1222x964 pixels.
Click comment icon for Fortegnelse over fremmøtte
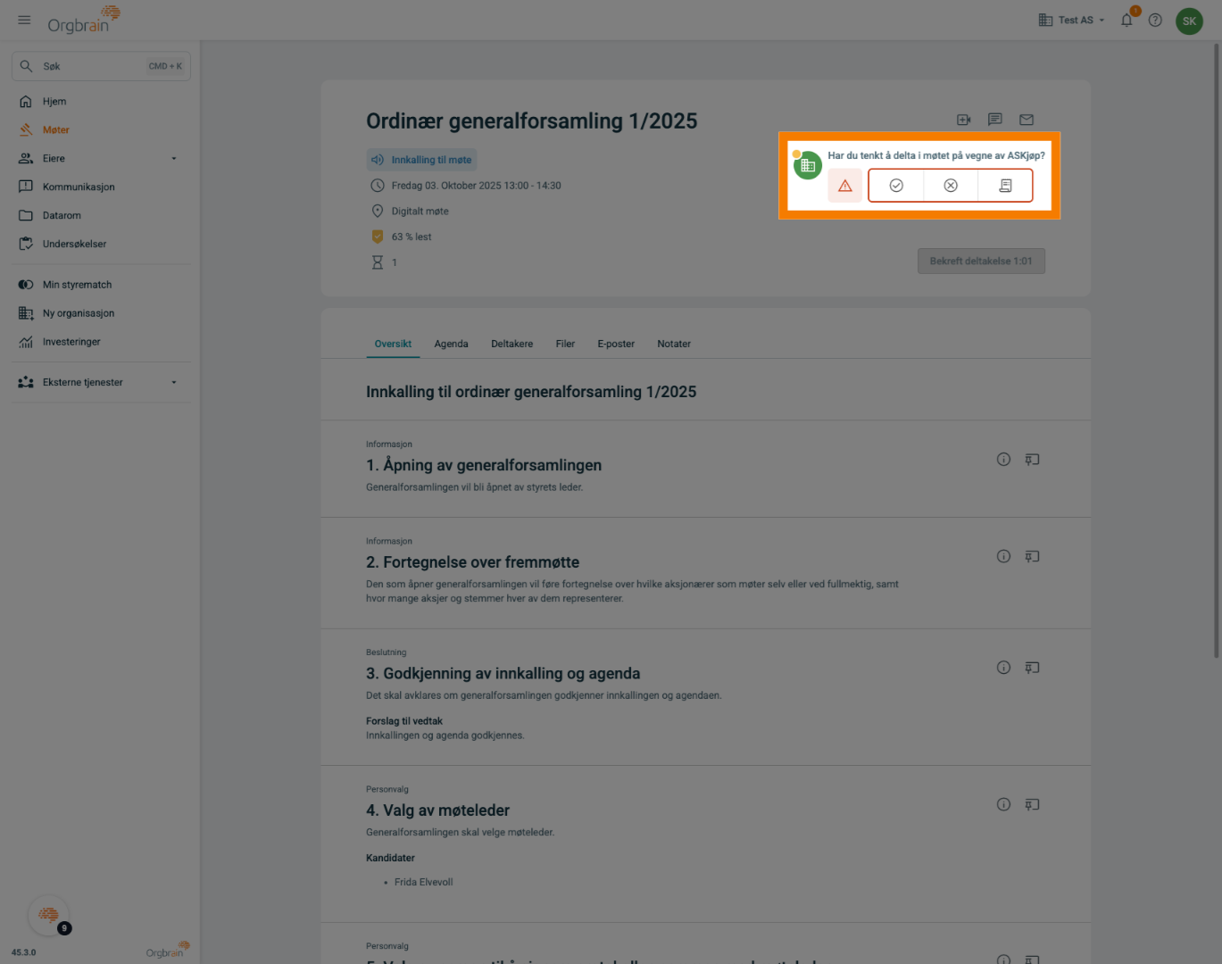click(x=1032, y=557)
